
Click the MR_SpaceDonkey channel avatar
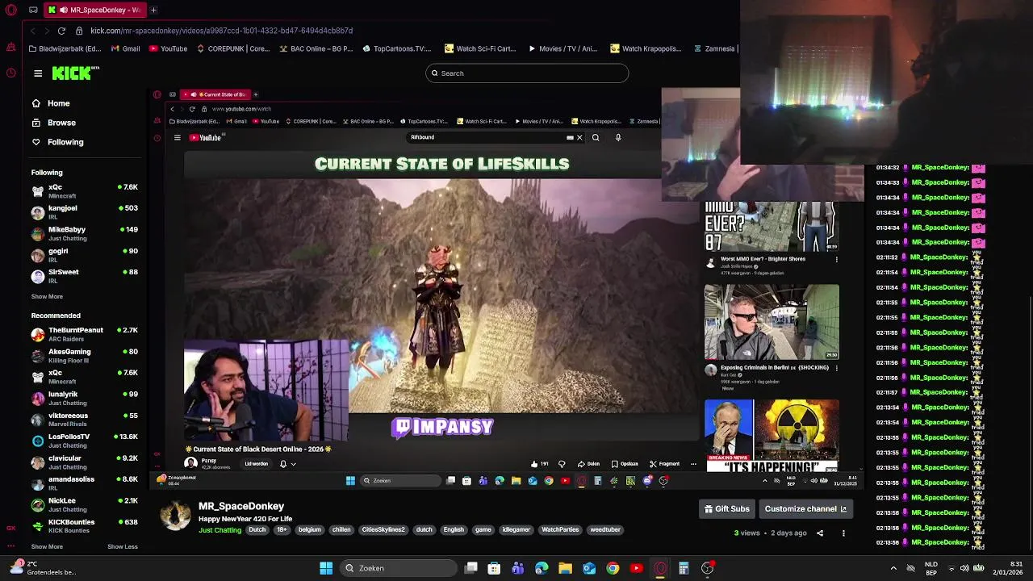175,516
